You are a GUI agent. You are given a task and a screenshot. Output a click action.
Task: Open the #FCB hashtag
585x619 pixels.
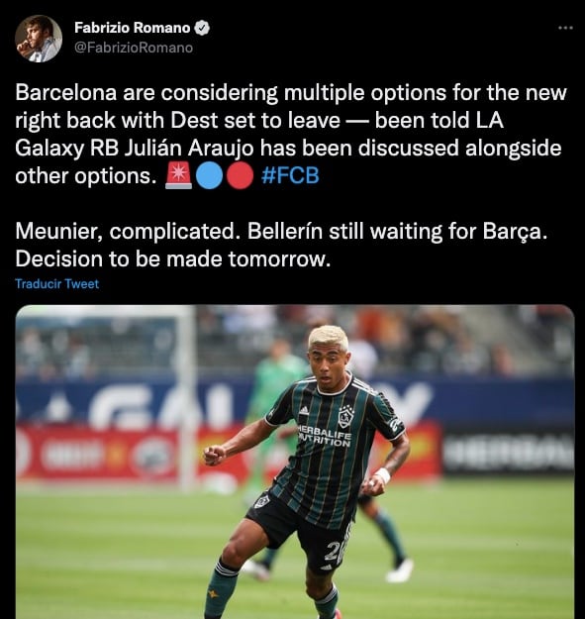[x=290, y=175]
